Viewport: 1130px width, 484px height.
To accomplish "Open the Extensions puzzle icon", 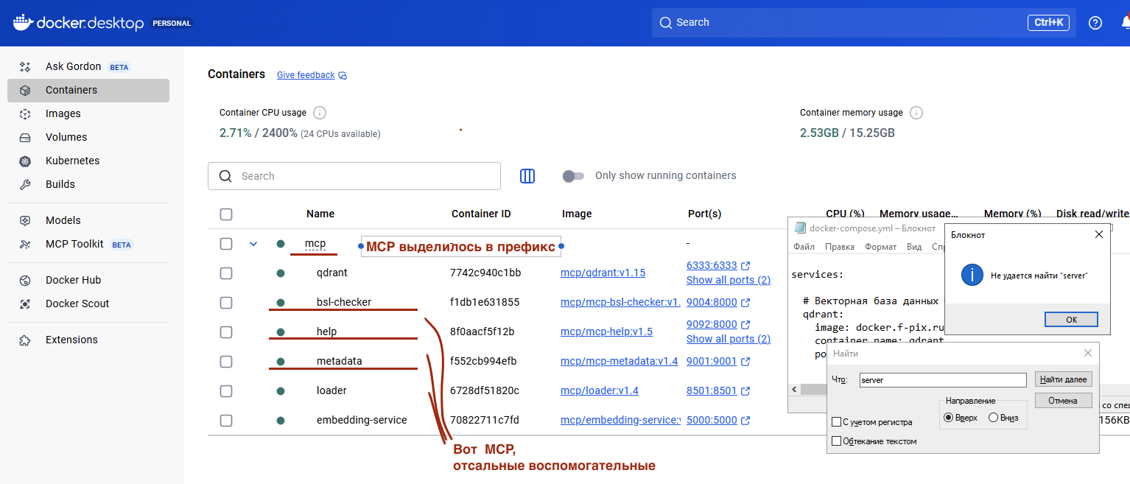I will [x=25, y=340].
